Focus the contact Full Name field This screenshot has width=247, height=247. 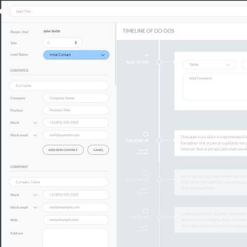click(59, 85)
